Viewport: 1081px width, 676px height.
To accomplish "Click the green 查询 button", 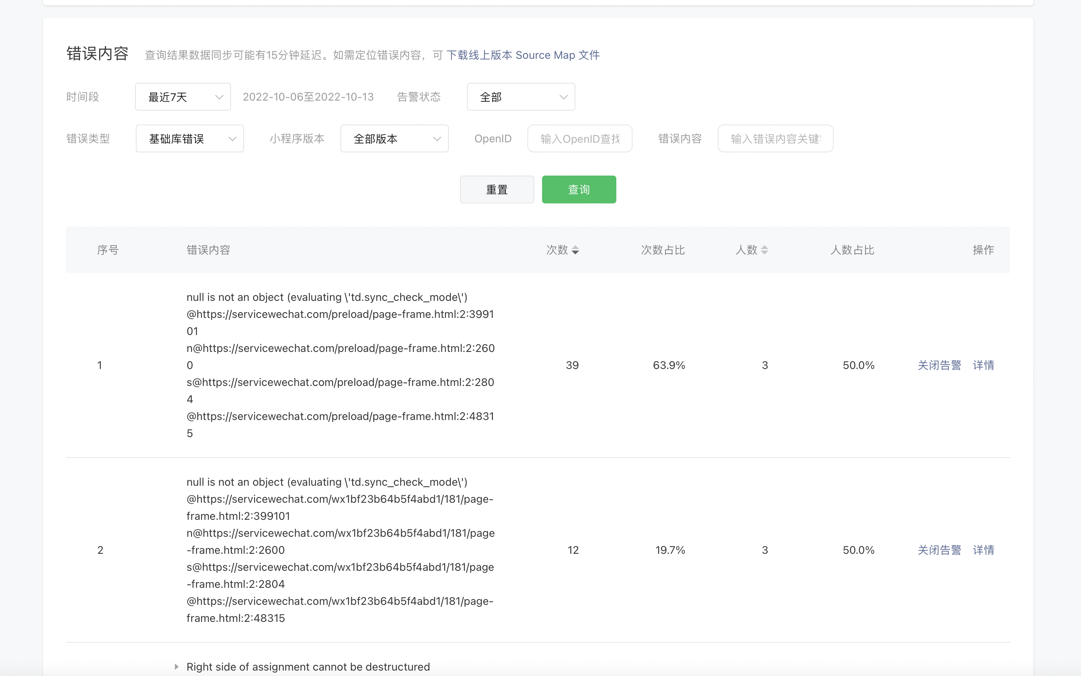I will (x=579, y=189).
